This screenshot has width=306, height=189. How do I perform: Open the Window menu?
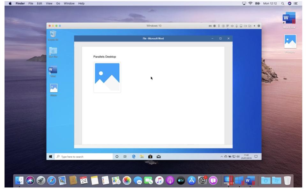69,3
